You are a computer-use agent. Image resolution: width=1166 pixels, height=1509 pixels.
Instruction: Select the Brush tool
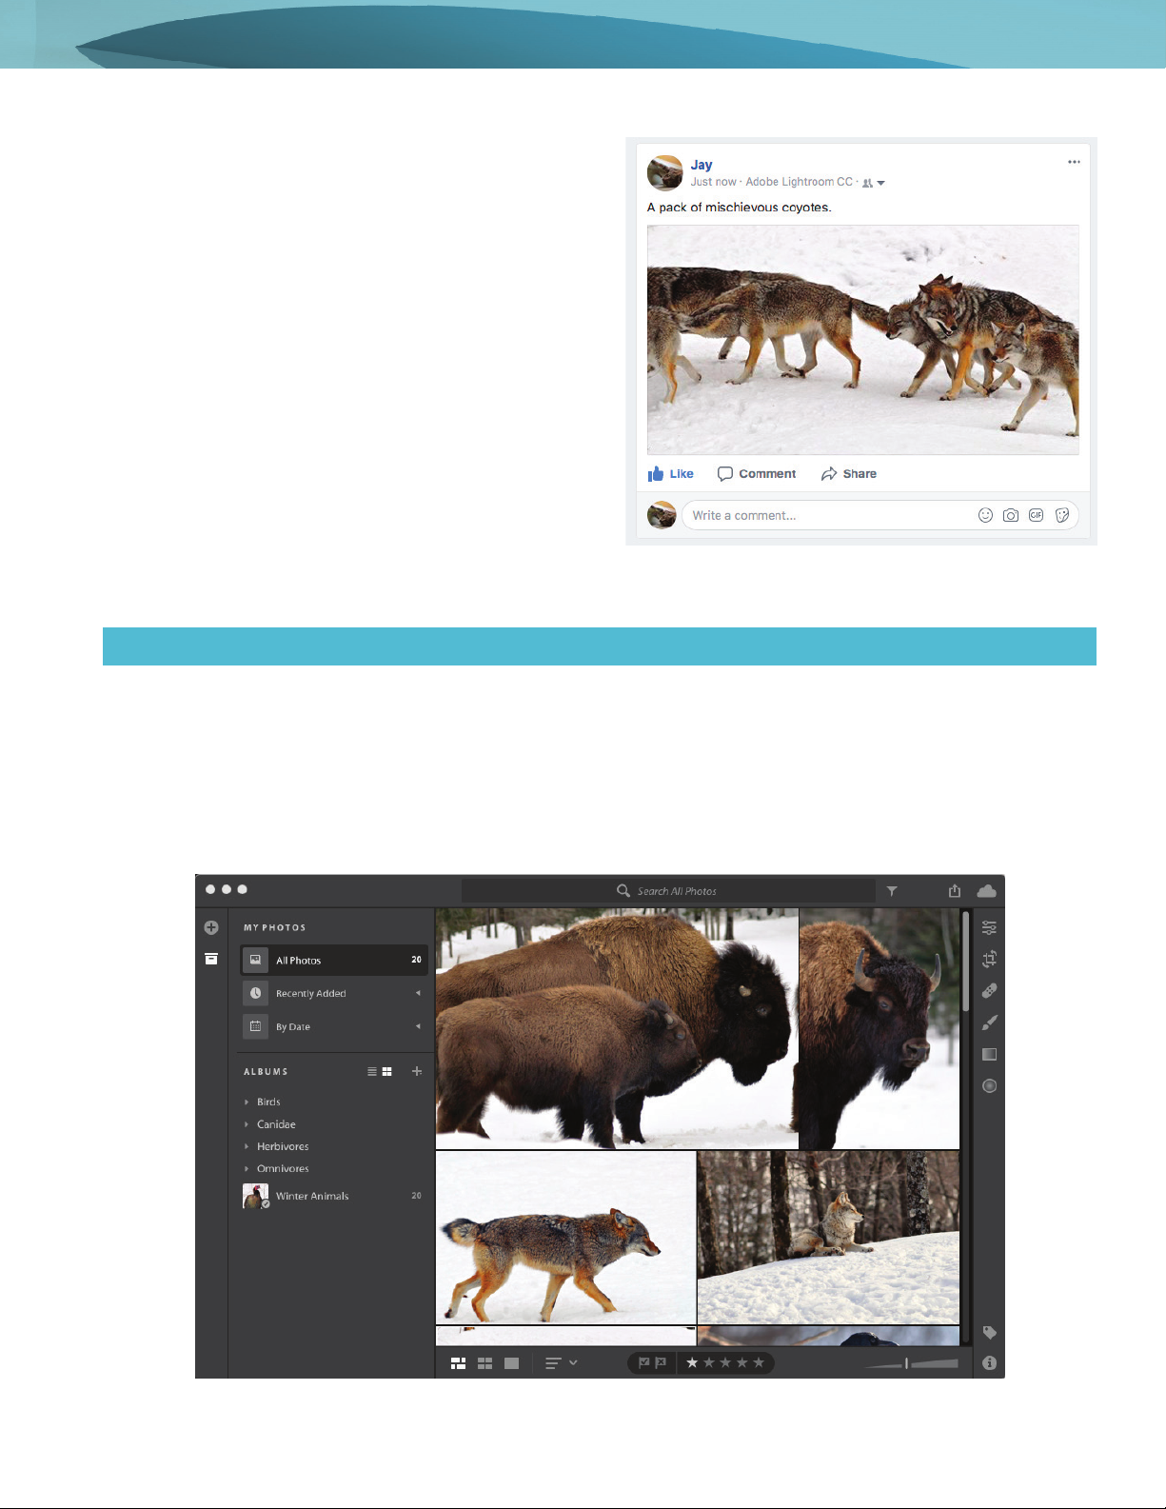click(x=989, y=1023)
